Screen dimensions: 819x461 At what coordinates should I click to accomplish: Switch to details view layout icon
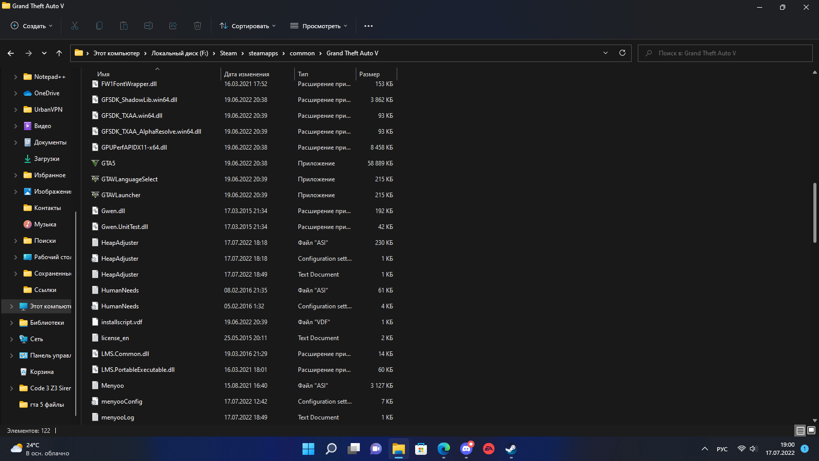coord(801,431)
